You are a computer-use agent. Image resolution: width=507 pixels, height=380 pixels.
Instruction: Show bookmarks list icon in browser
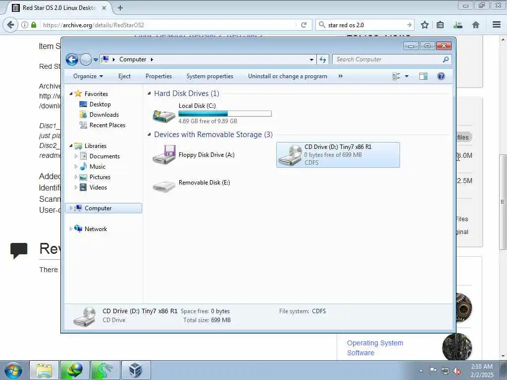click(x=440, y=25)
